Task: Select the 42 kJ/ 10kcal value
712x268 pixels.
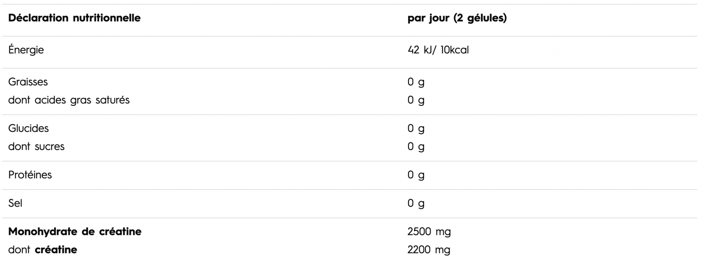Action: pyautogui.click(x=438, y=50)
